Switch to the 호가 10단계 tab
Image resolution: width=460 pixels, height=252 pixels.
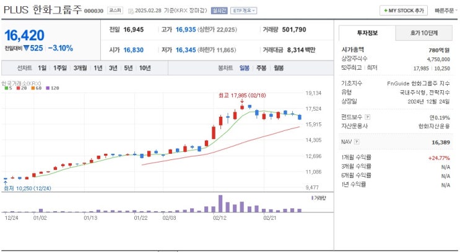point(424,33)
